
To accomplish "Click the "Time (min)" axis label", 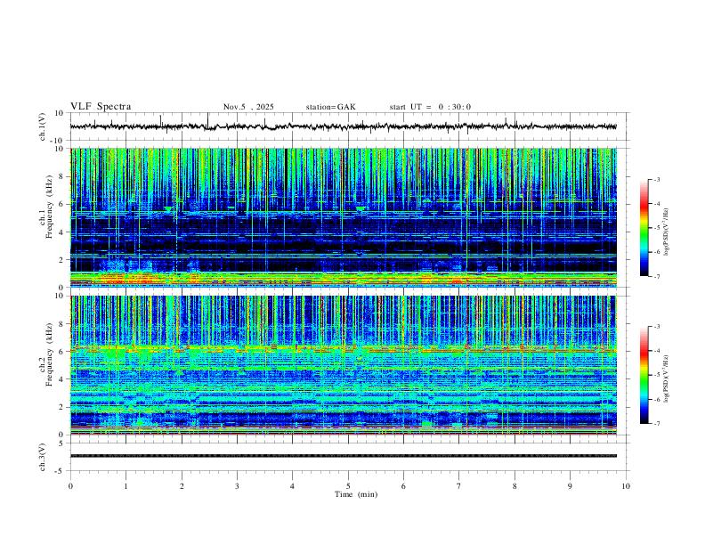I will [x=356, y=494].
